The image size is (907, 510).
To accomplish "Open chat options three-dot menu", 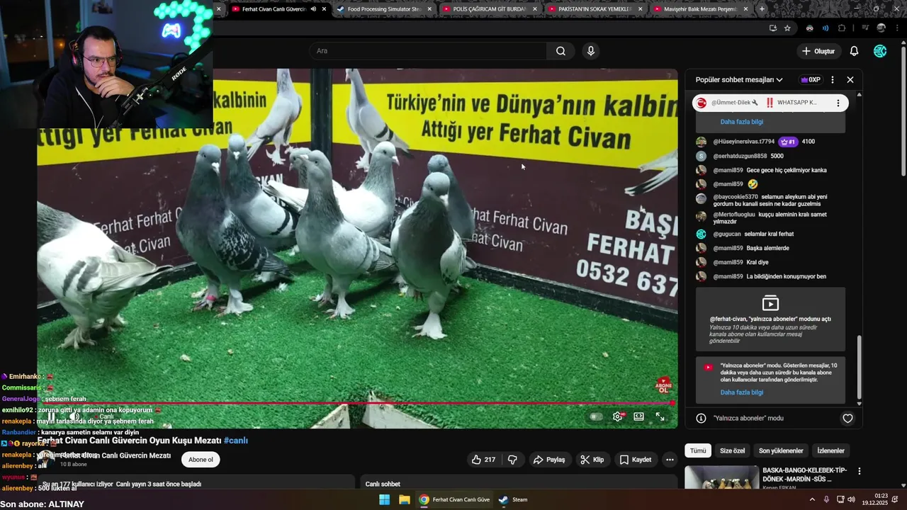I will tap(833, 80).
